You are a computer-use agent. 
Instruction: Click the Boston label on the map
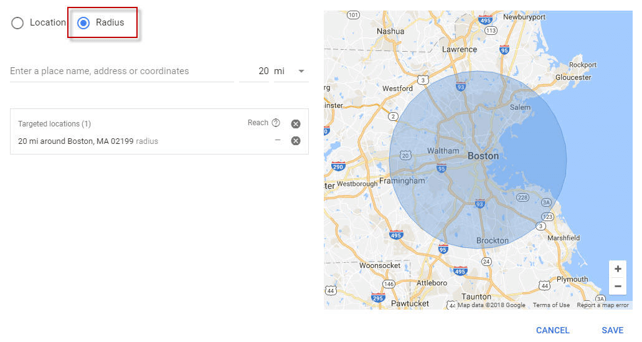[483, 156]
